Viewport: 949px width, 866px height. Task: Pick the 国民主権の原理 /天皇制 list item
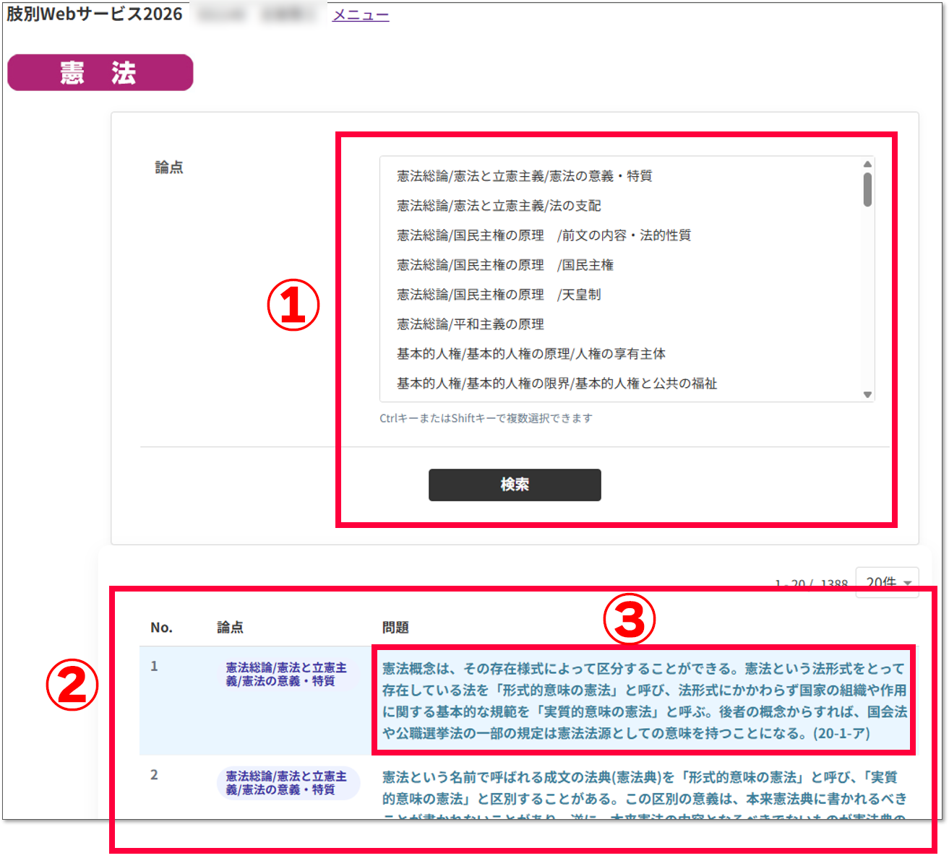(x=498, y=295)
